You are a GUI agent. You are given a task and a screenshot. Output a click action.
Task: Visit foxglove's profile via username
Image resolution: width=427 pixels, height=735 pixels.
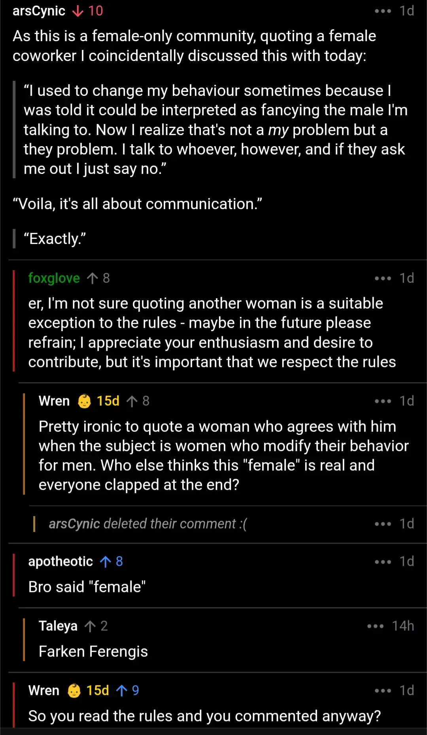pyautogui.click(x=54, y=278)
